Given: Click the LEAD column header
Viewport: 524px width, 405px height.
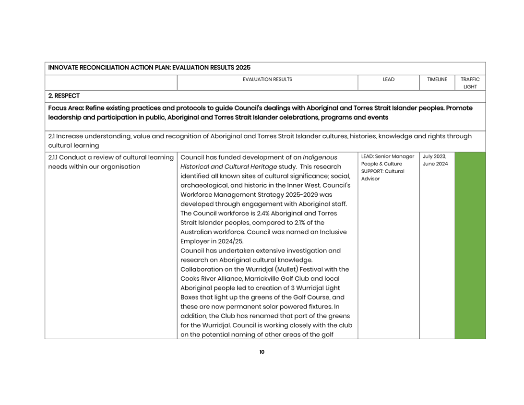Looking at the screenshot, I should click(x=388, y=80).
